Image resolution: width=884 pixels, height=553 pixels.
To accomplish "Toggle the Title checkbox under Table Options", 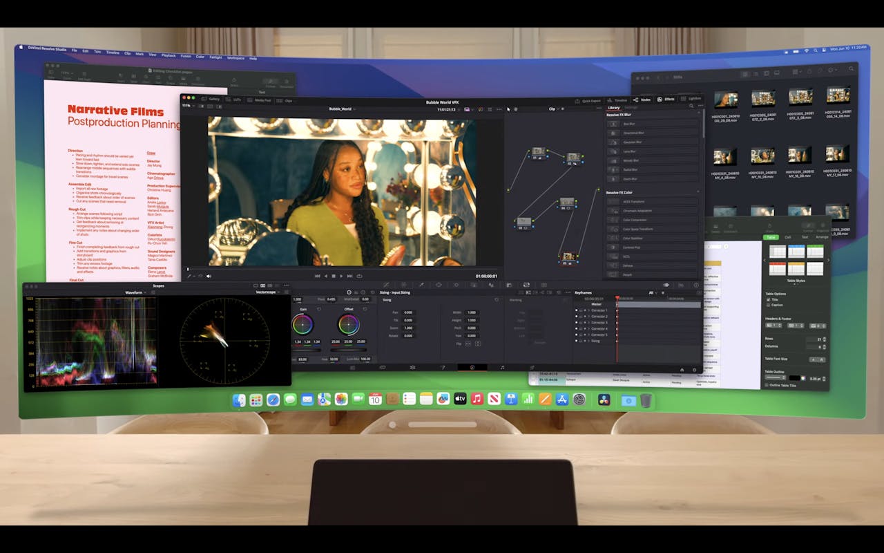I will tap(768, 299).
